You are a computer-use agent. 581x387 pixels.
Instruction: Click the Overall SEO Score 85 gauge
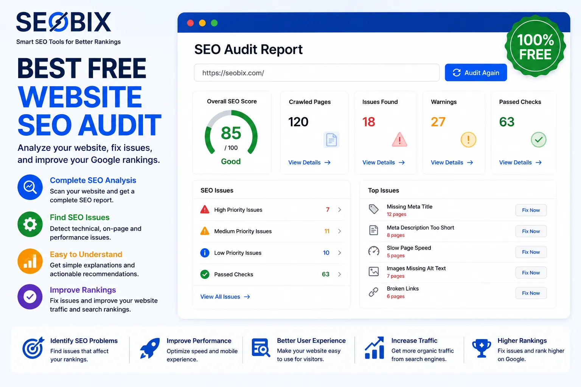pyautogui.click(x=231, y=133)
